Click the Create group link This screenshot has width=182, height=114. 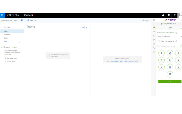11,61
